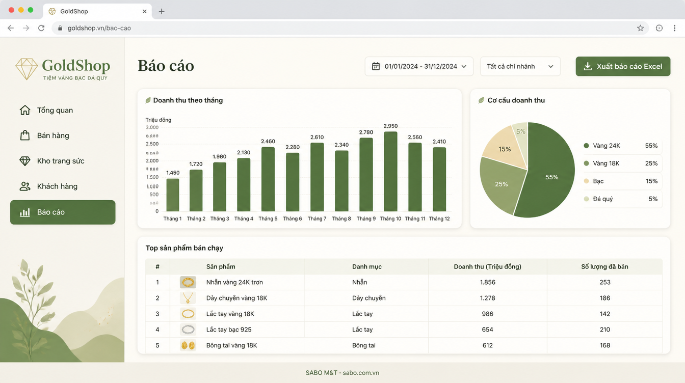This screenshot has height=383, width=685.
Task: Bookmark the page with the star icon
Action: tap(641, 28)
